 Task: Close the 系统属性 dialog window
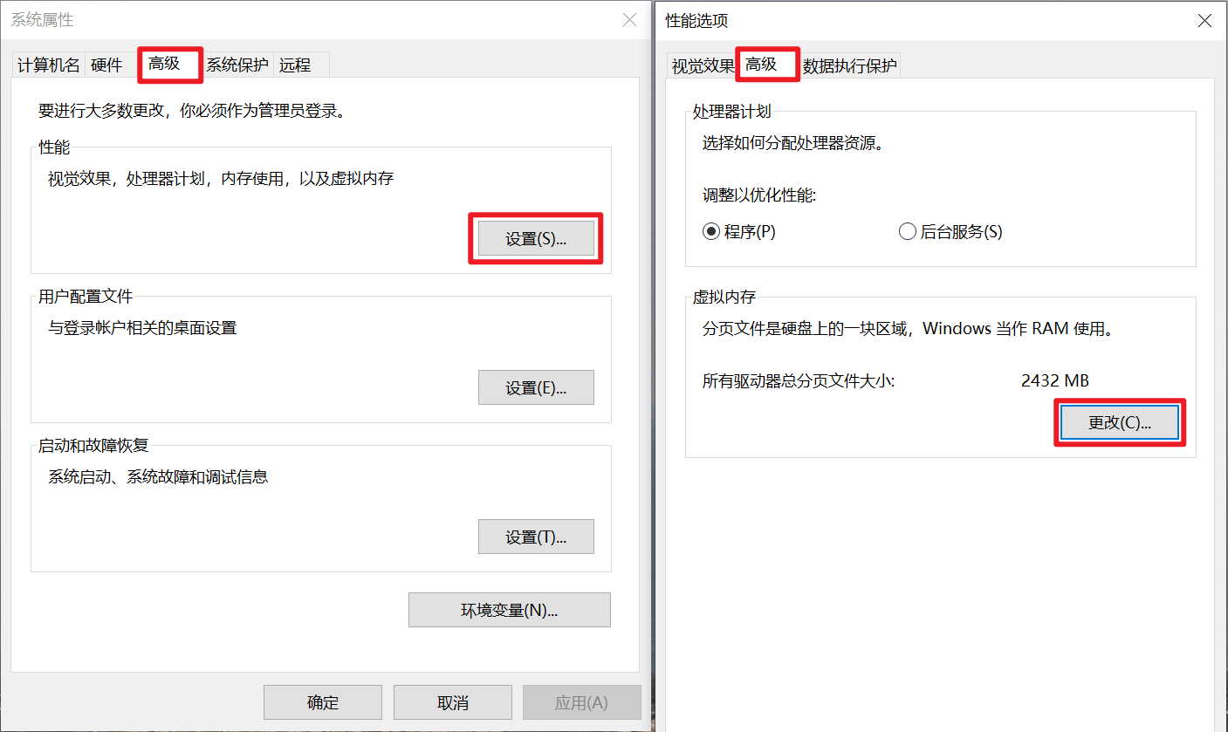629,19
